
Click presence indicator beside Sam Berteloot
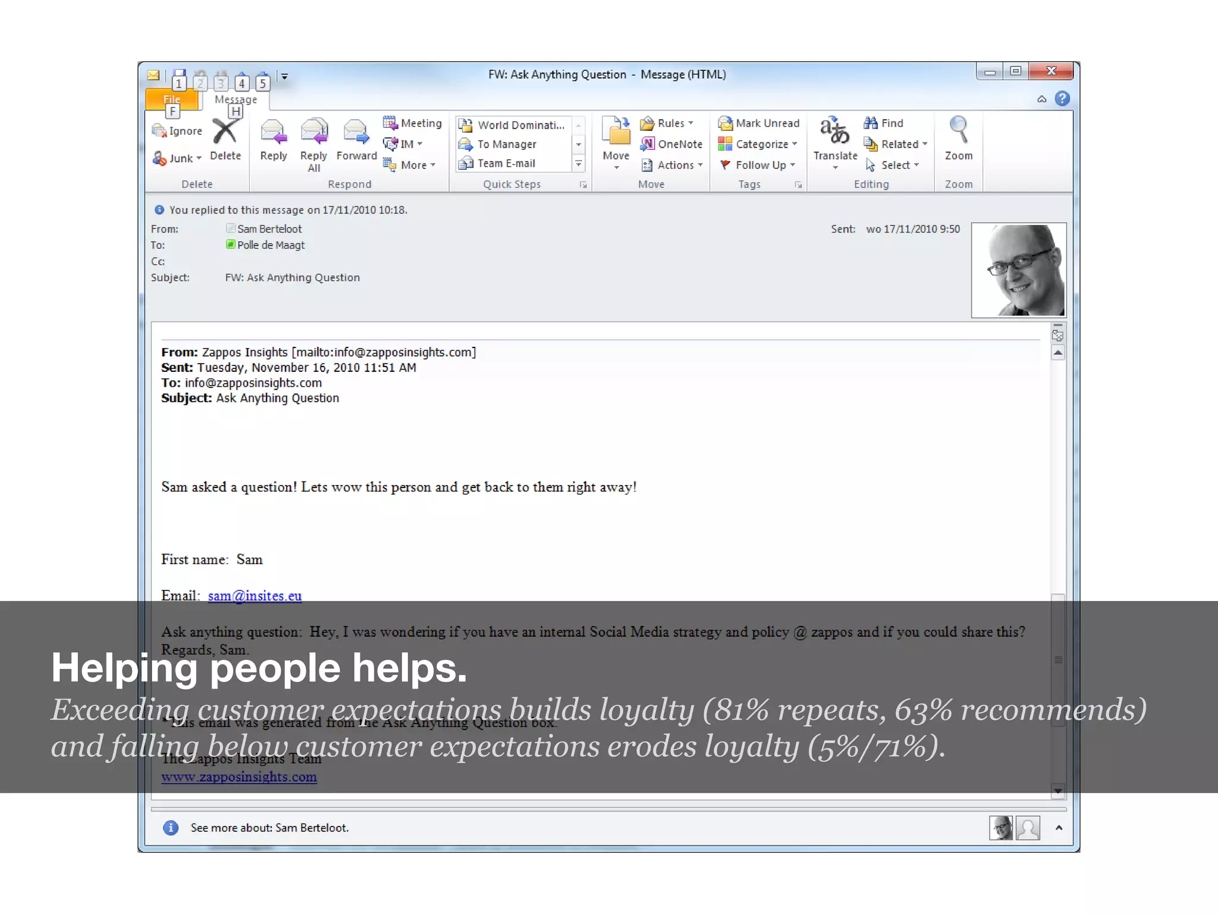tap(231, 228)
